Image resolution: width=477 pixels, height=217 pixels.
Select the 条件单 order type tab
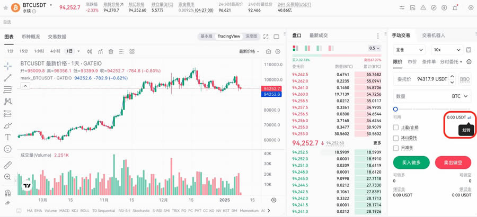pyautogui.click(x=429, y=62)
